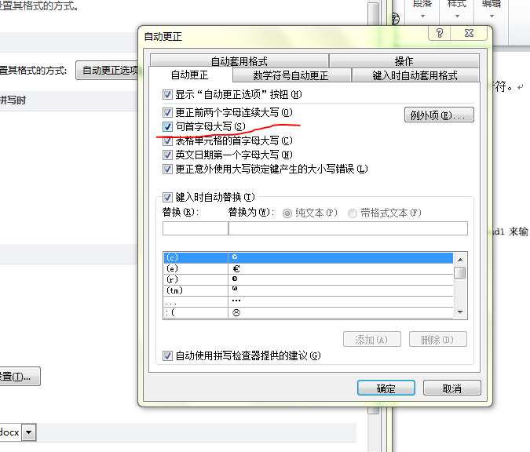Viewport: 530px width, 452px height.
Task: Confirm with 确定 button
Action: 386,388
